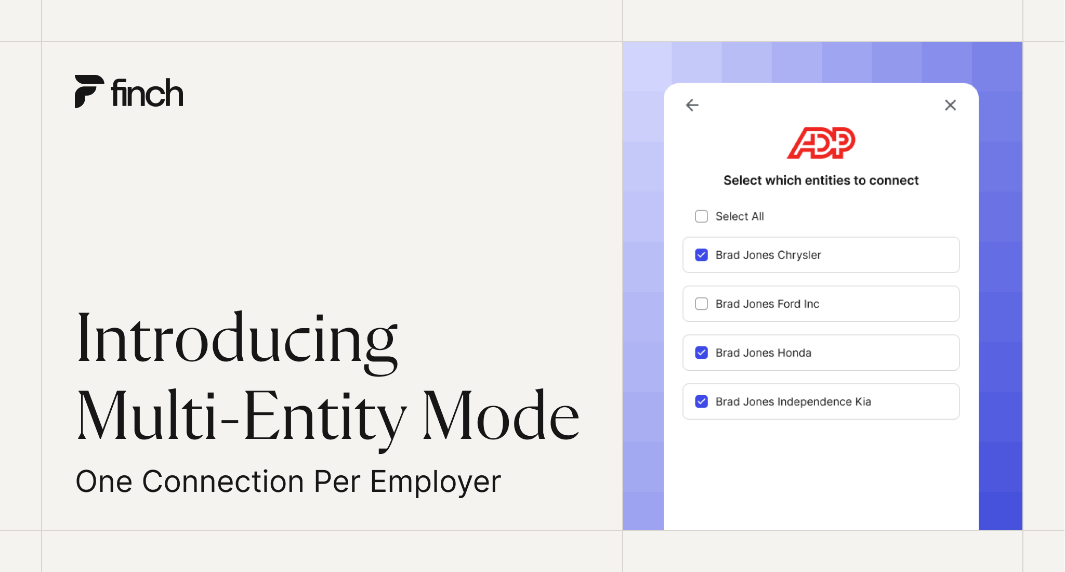
Task: Click 'One Connection Per Employer' subtitle
Action: [288, 481]
